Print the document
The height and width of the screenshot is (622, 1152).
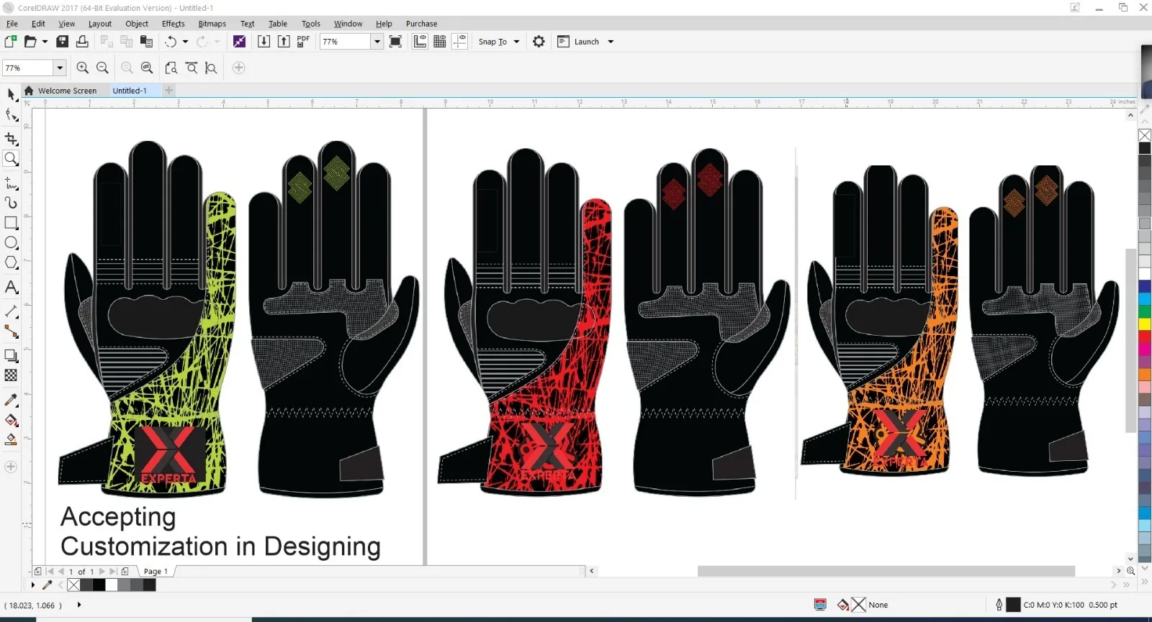coord(82,42)
